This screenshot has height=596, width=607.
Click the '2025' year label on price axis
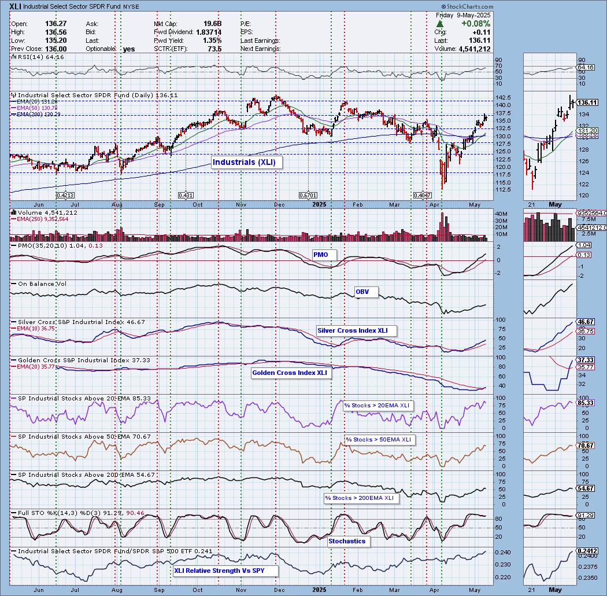[319, 205]
